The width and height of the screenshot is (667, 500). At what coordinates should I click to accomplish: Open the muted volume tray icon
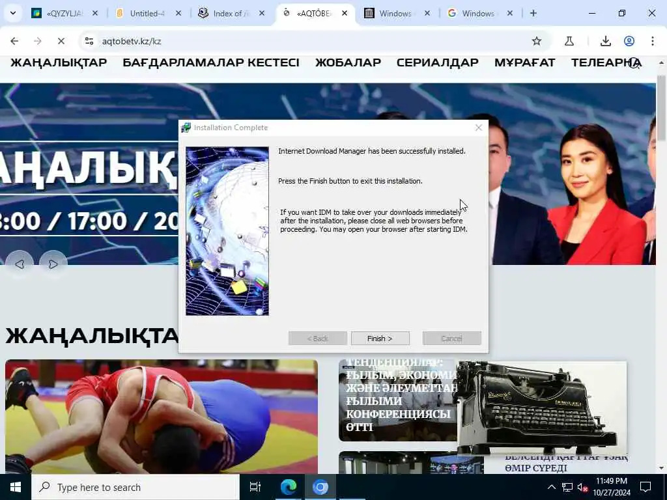(x=582, y=487)
